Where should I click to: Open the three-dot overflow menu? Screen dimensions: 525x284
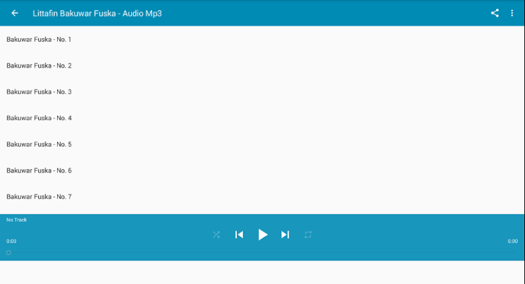click(x=512, y=13)
